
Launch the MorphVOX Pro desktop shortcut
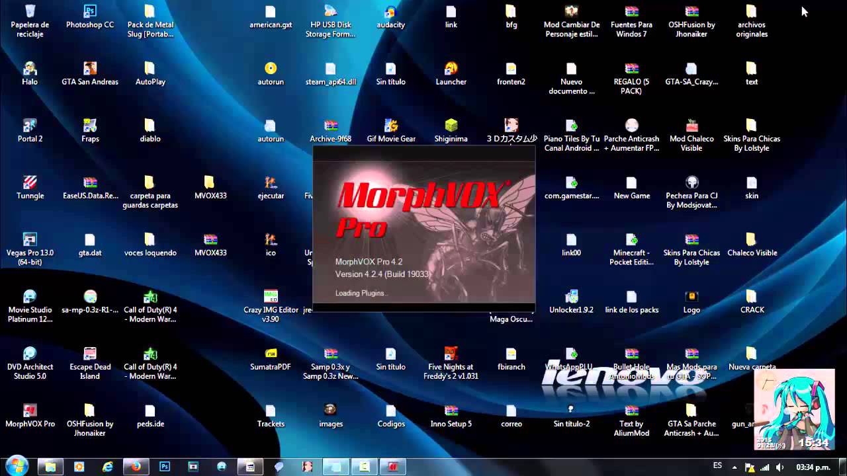pyautogui.click(x=30, y=415)
